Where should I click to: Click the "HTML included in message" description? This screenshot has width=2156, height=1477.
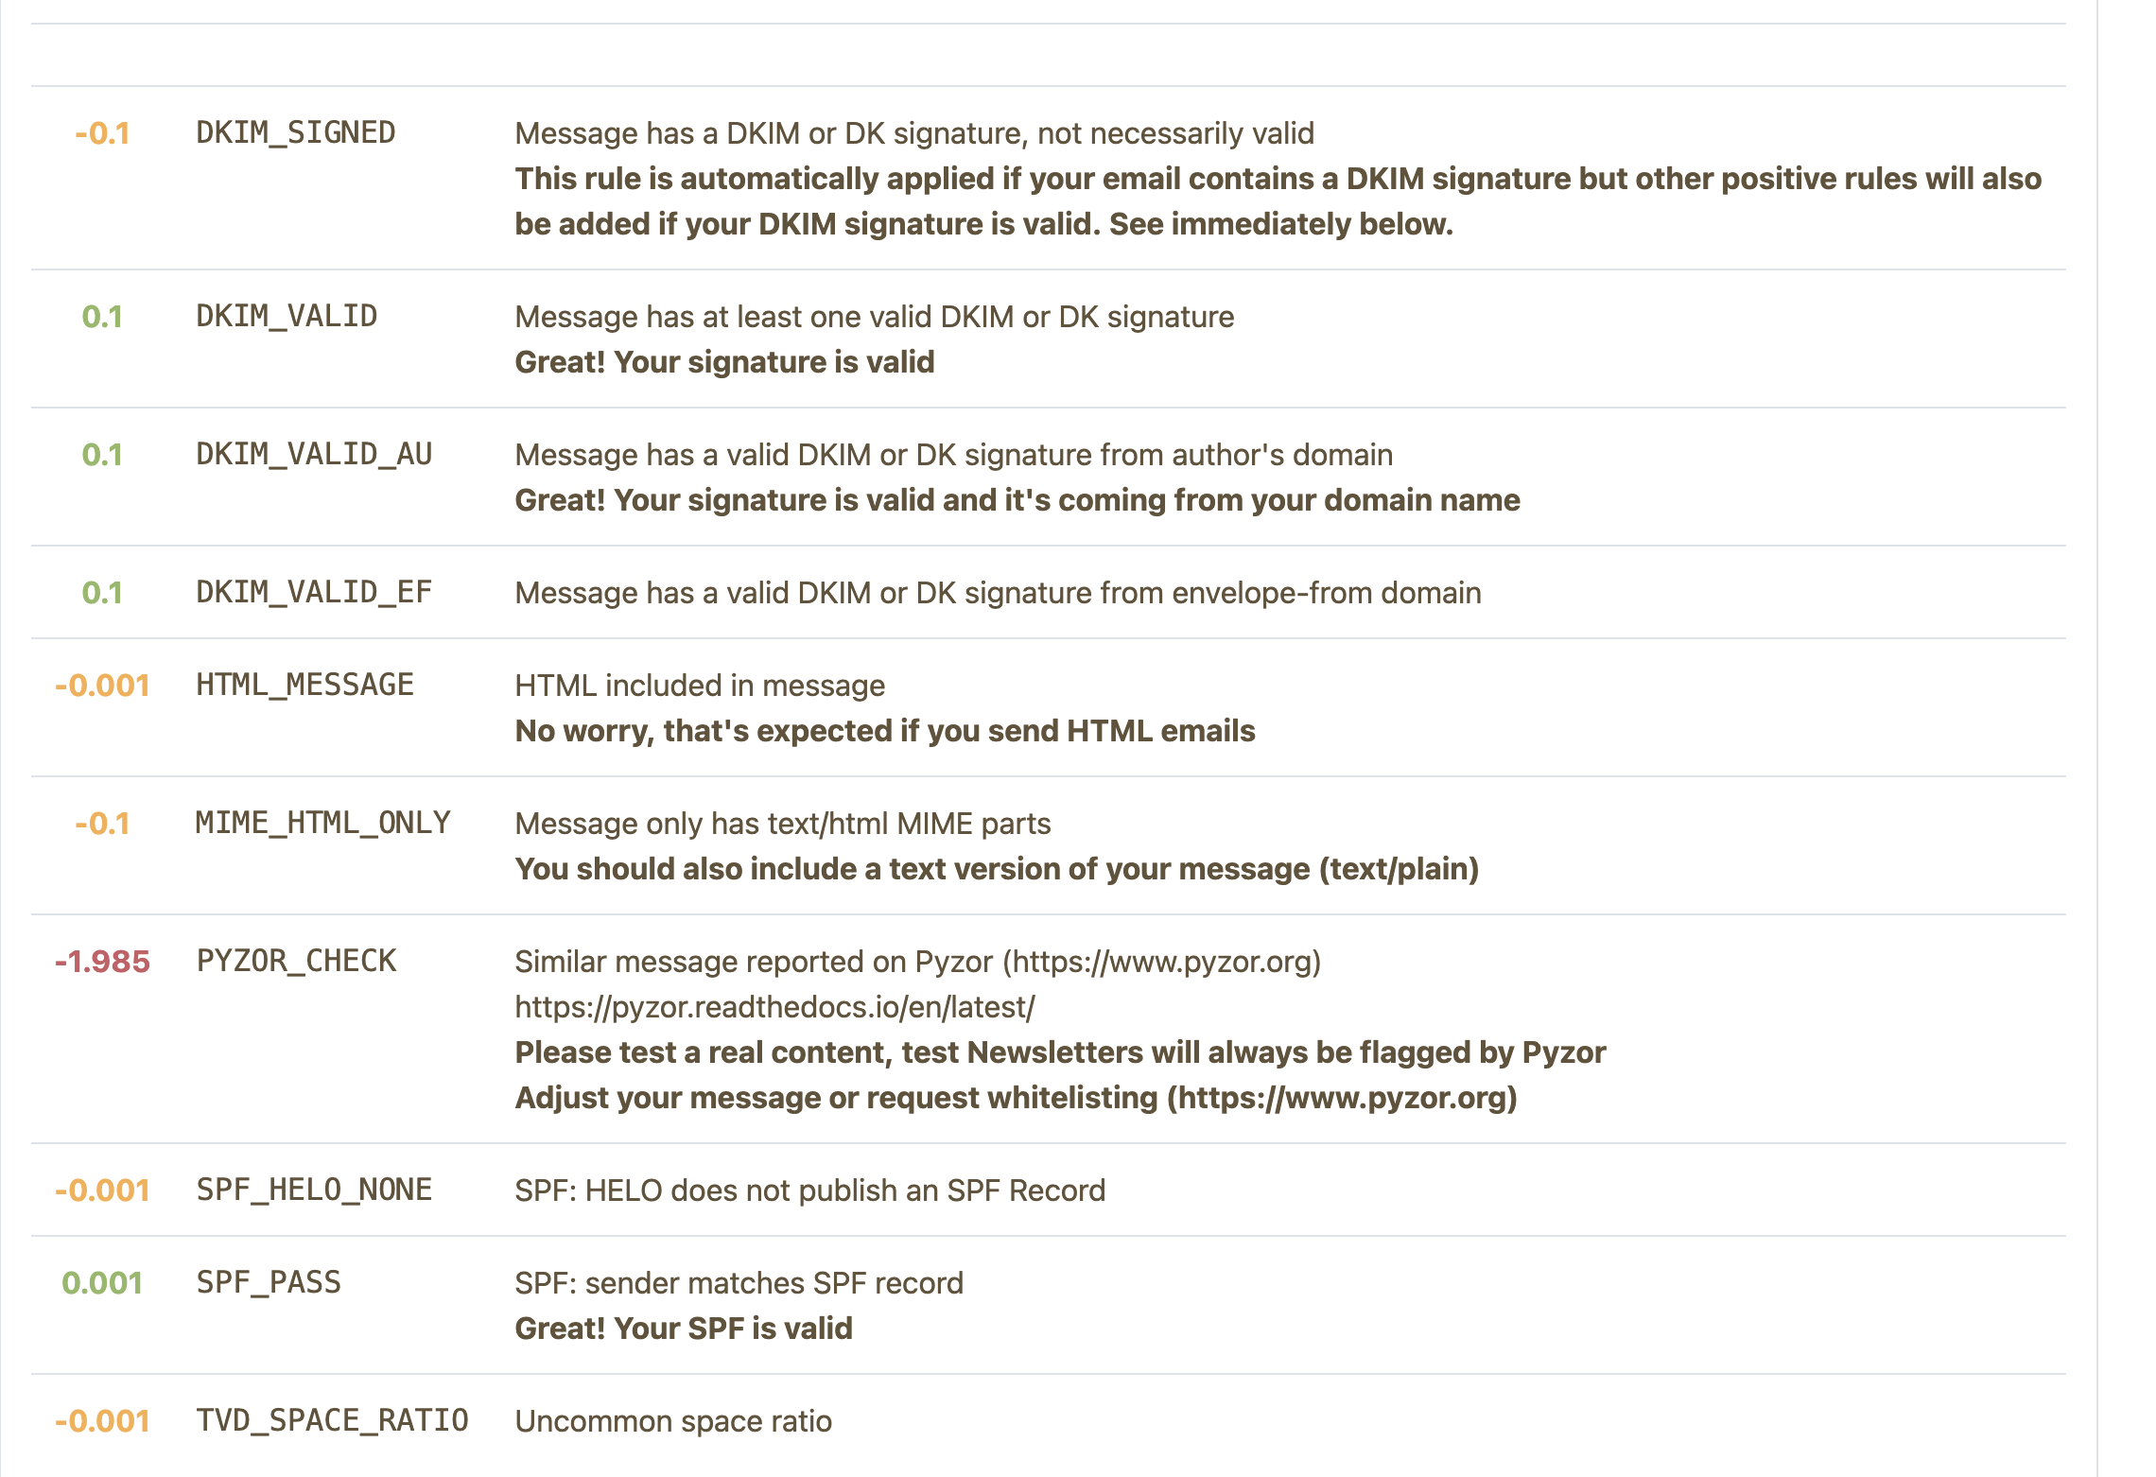click(x=700, y=686)
